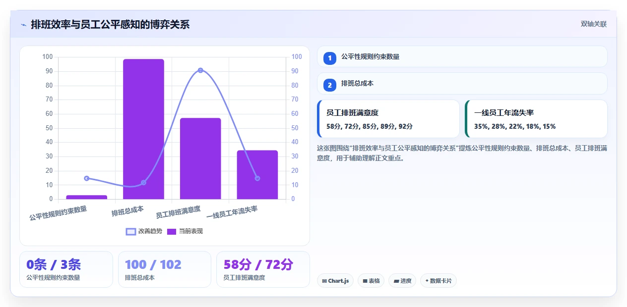Click the trend line point above 排班总成本
This screenshot has width=627, height=307.
[x=143, y=183]
